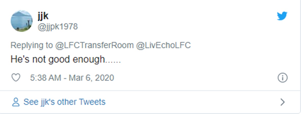The height and width of the screenshot is (114, 301).
Task: Click the person silhouette icon in footer
Action: tap(16, 102)
